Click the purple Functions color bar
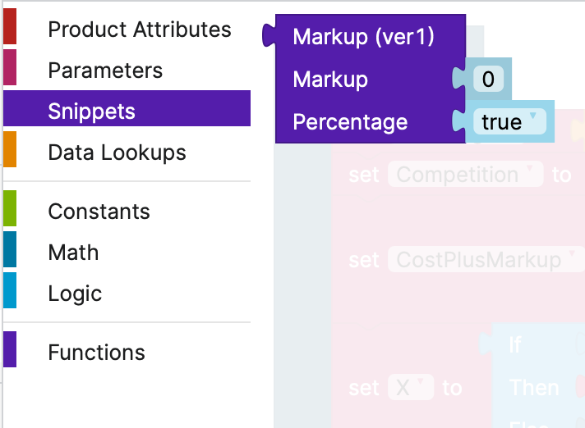The image size is (585, 428). pos(10,353)
